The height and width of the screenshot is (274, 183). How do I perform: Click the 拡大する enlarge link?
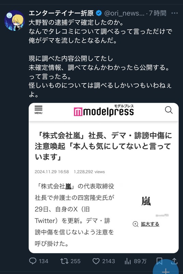pyautogui.click(x=150, y=224)
